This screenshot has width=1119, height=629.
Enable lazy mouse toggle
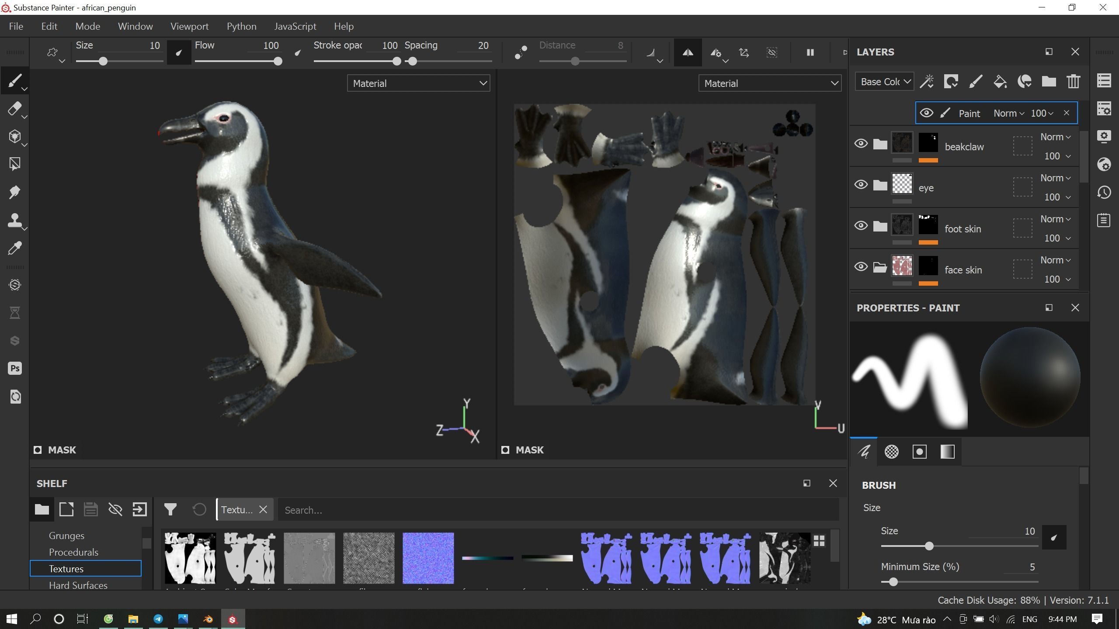tap(521, 52)
